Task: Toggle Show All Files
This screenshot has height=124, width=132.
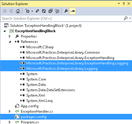Action: (57, 11)
